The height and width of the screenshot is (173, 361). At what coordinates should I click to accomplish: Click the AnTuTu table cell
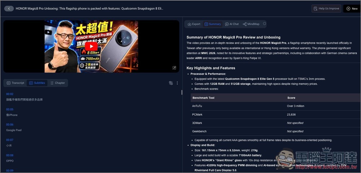197,106
